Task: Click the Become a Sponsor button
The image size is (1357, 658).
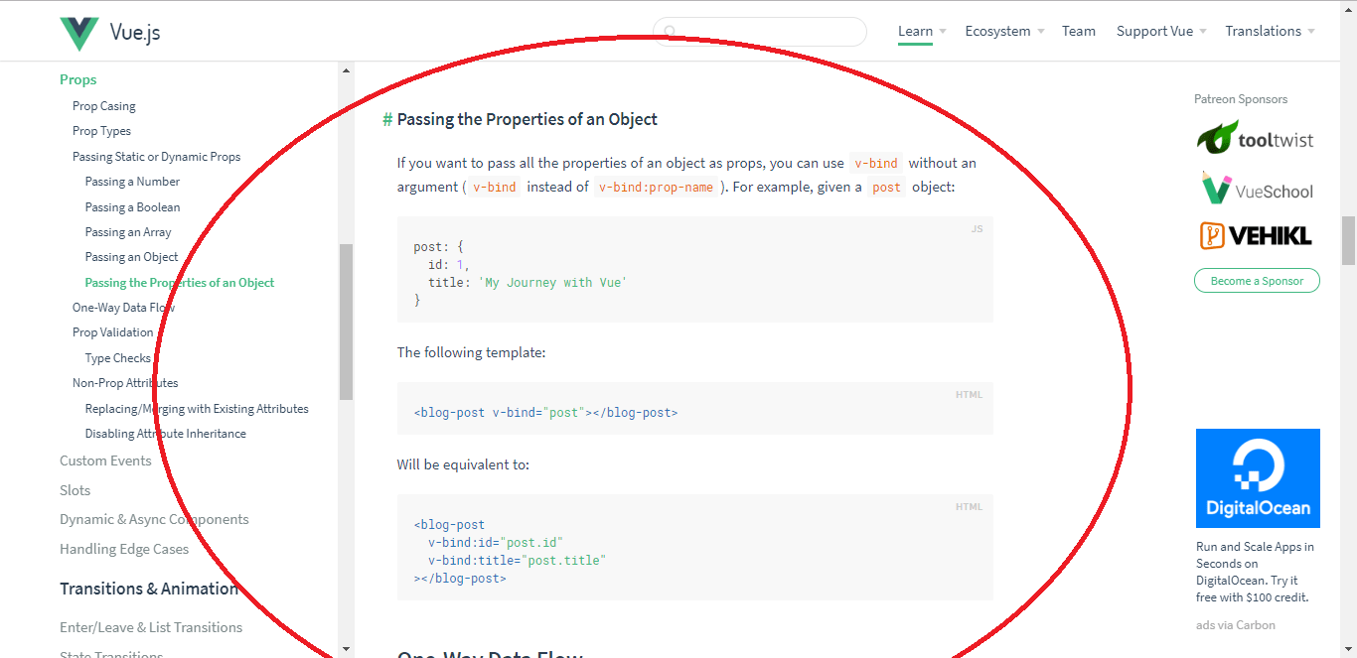Action: coord(1257,281)
